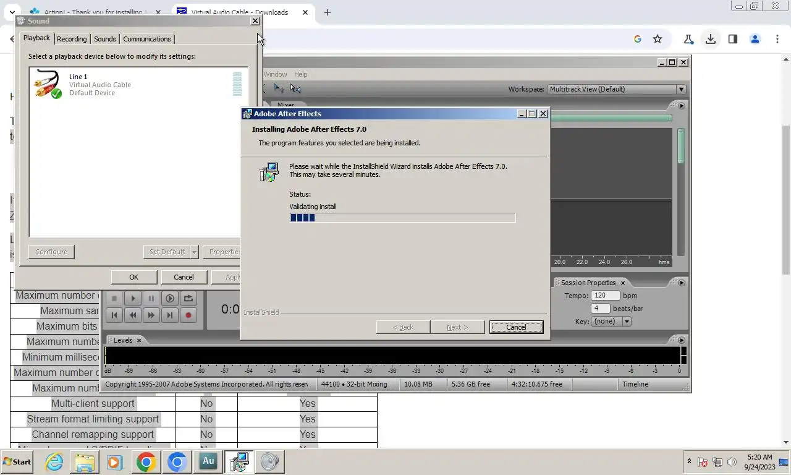Click the installer progress bar
The width and height of the screenshot is (791, 475).
(402, 218)
